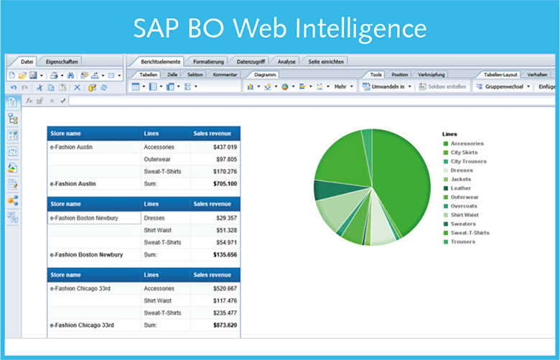Insert a cross table via its icon

coord(170,86)
